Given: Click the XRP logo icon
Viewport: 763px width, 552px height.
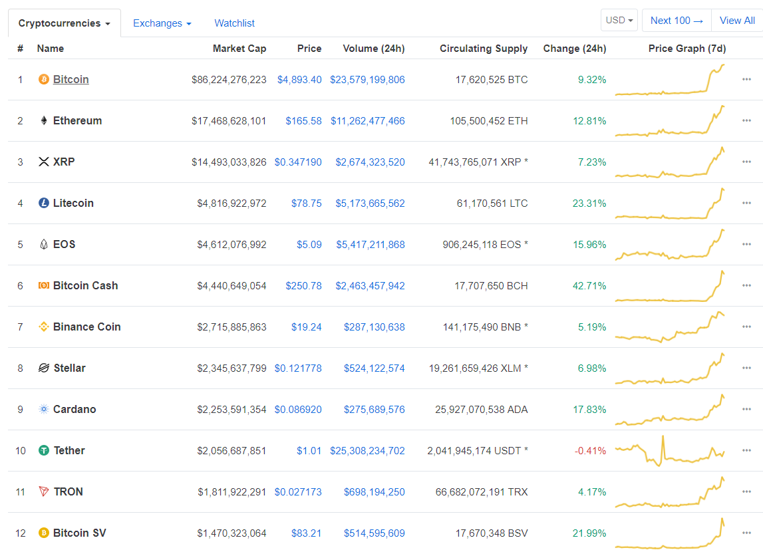Looking at the screenshot, I should [43, 162].
